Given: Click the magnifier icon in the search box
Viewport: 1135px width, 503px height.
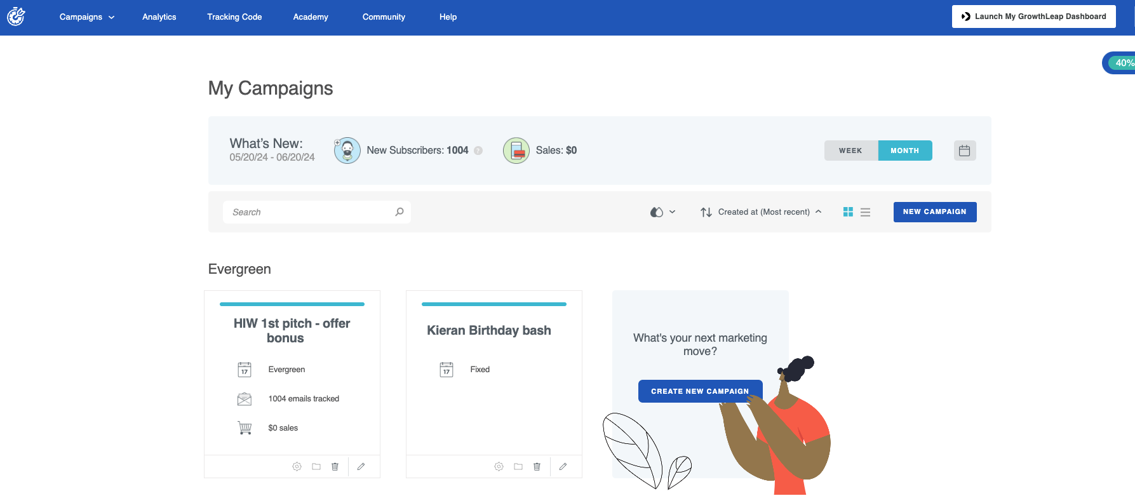Looking at the screenshot, I should click(400, 212).
